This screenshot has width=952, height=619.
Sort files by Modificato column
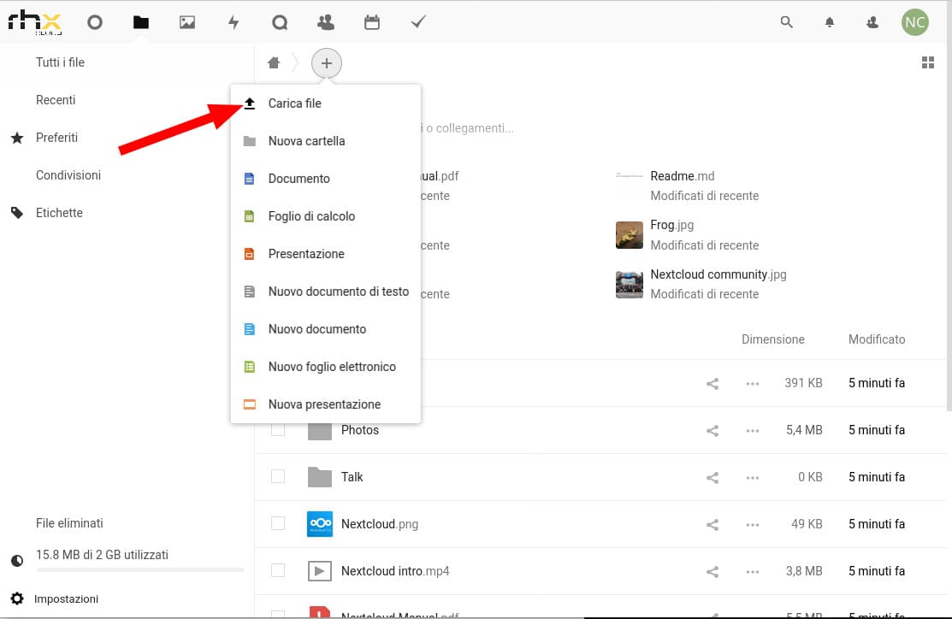click(x=877, y=339)
